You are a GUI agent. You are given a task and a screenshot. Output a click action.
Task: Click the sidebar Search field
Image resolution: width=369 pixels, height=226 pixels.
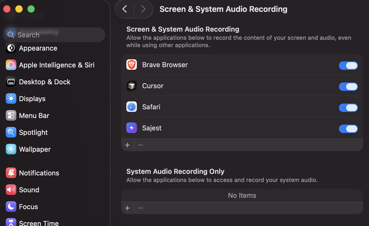click(54, 35)
